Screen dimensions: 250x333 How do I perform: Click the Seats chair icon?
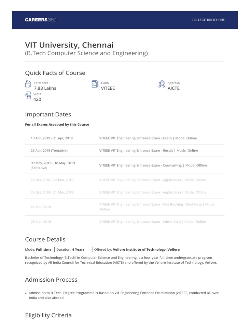pos(28,96)
